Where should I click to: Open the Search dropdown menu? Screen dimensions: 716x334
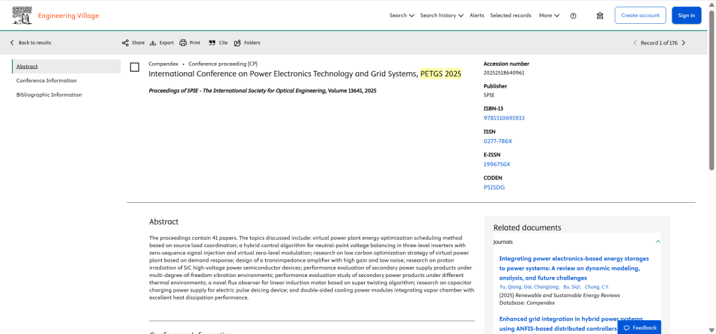[x=402, y=15]
